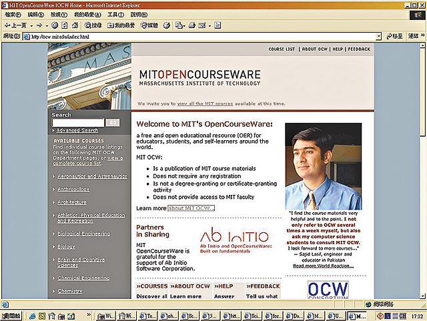The height and width of the screenshot is (321, 427).
Task: Click the page icon in the address bar
Action: click(x=27, y=37)
